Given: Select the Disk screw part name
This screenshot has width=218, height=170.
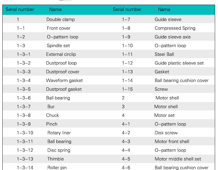Looking at the screenshot, I should click(166, 133).
